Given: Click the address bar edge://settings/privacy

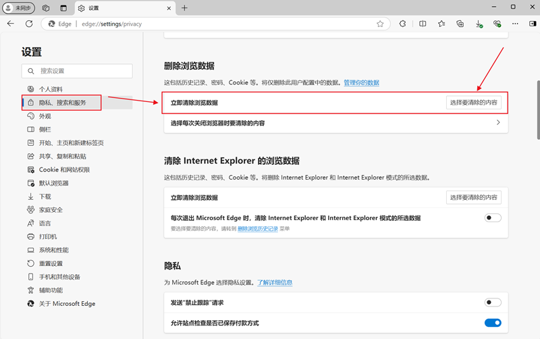Looking at the screenshot, I should pyautogui.click(x=215, y=24).
